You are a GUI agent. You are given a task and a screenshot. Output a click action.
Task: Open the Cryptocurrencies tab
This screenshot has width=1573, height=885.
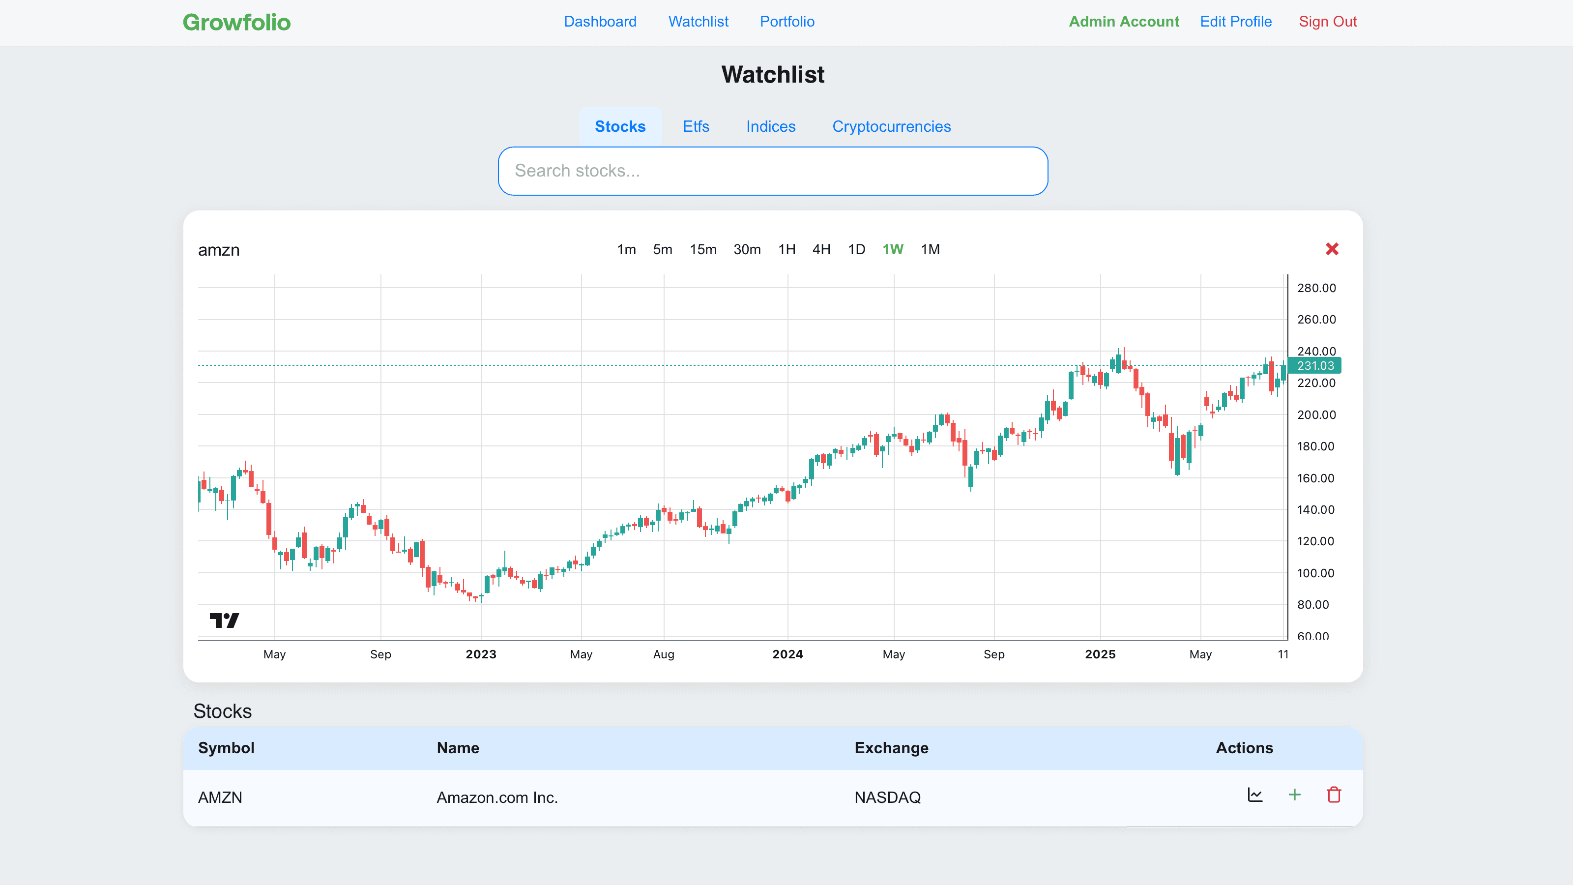[891, 126]
